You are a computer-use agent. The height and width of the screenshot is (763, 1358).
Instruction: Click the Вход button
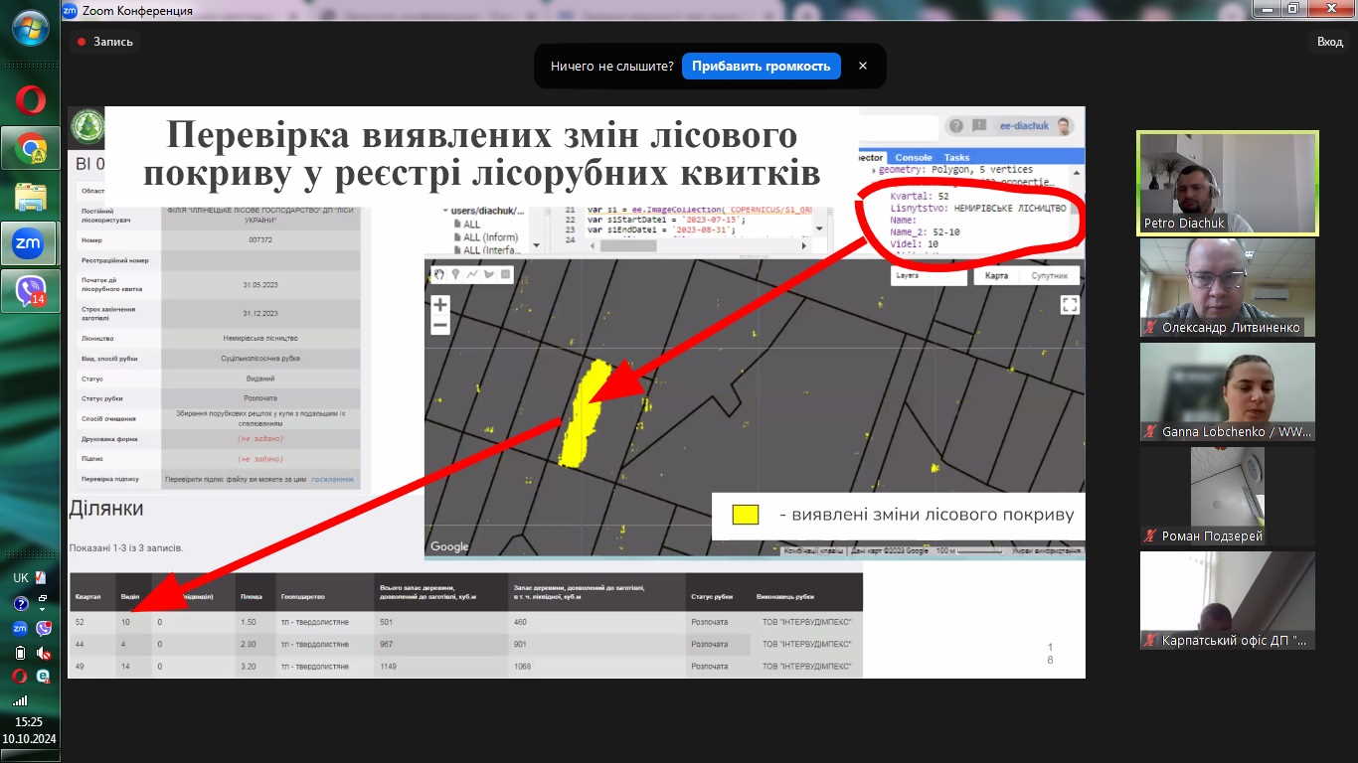1330,42
